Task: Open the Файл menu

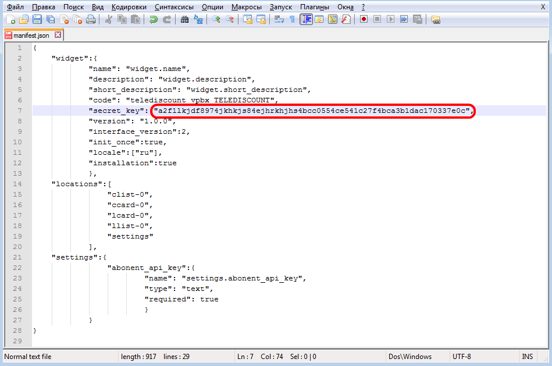Action: click(x=16, y=7)
